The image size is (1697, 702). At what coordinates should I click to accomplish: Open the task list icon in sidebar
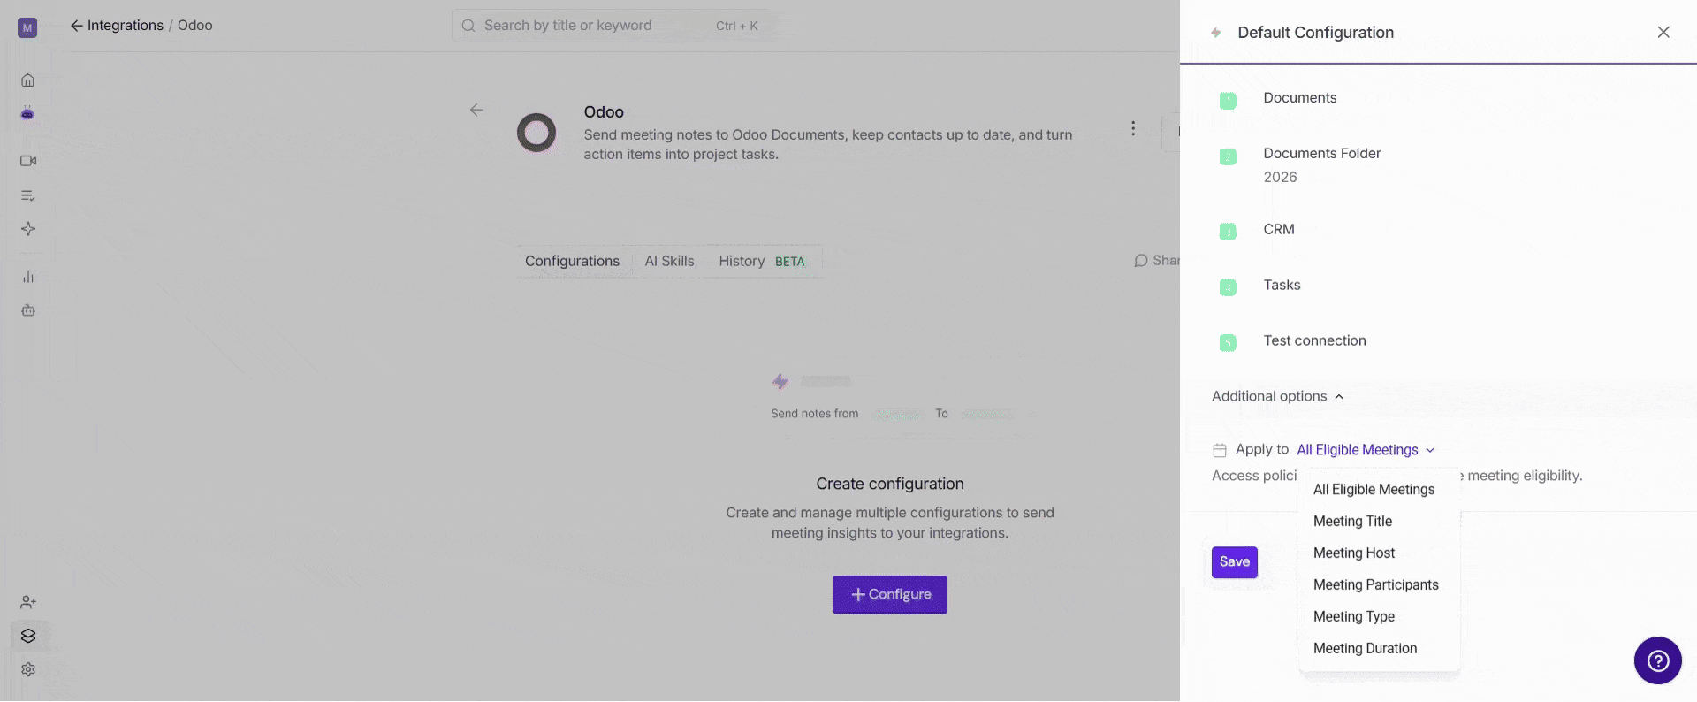27,195
